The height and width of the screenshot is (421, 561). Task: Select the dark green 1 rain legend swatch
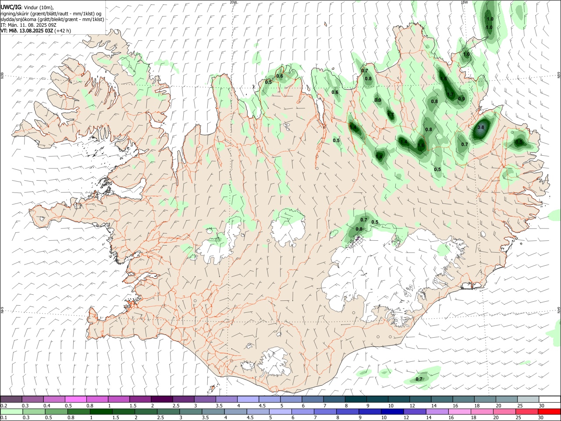click(x=101, y=411)
